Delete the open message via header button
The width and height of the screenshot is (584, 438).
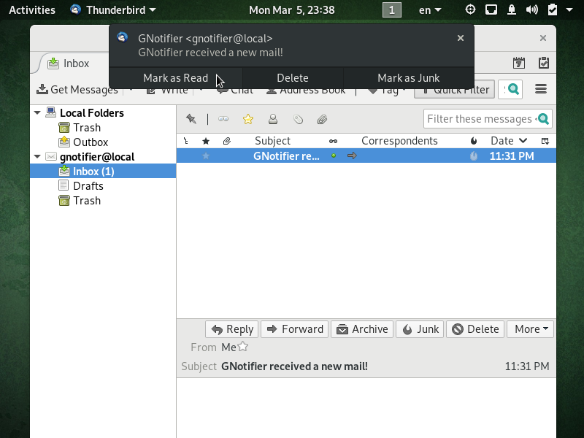tap(475, 329)
